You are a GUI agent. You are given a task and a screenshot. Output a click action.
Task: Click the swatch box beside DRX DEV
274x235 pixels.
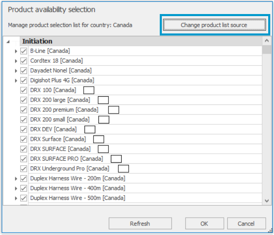[x=90, y=130]
